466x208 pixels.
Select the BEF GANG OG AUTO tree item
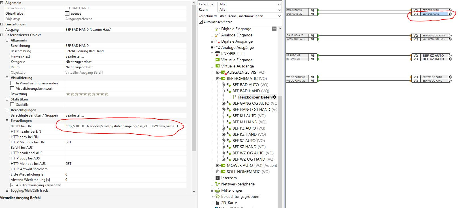[x=251, y=103]
